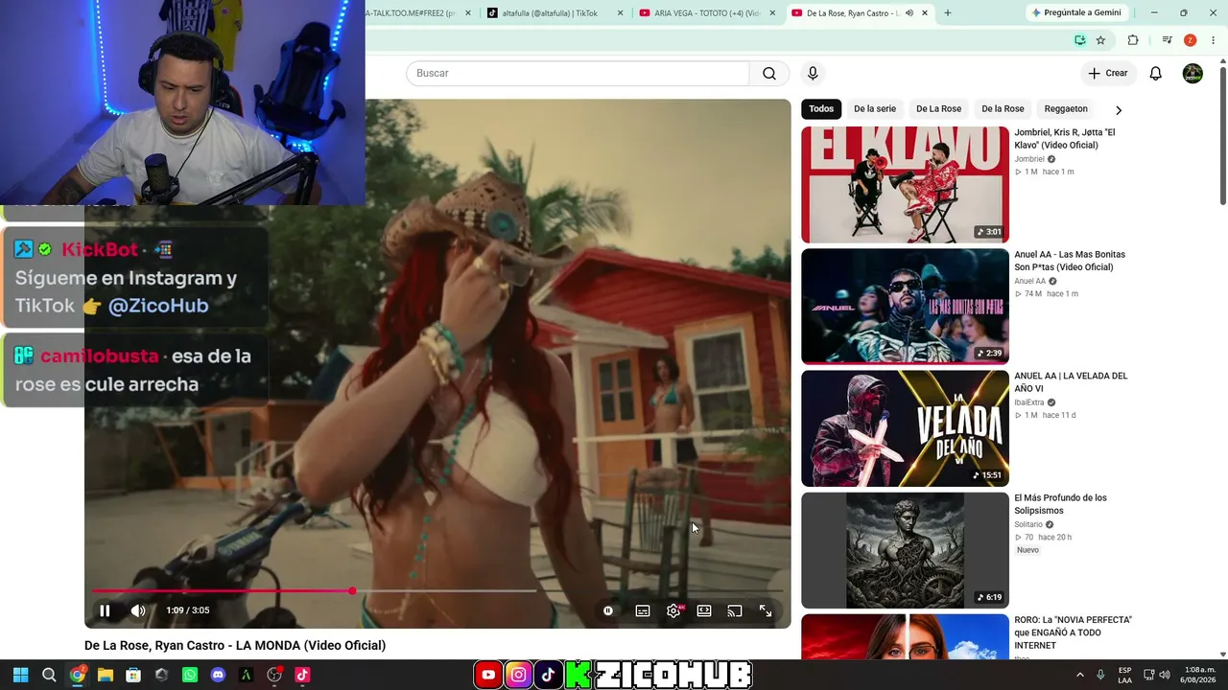Open Windows taskbar search
1228x690 pixels.
point(49,675)
